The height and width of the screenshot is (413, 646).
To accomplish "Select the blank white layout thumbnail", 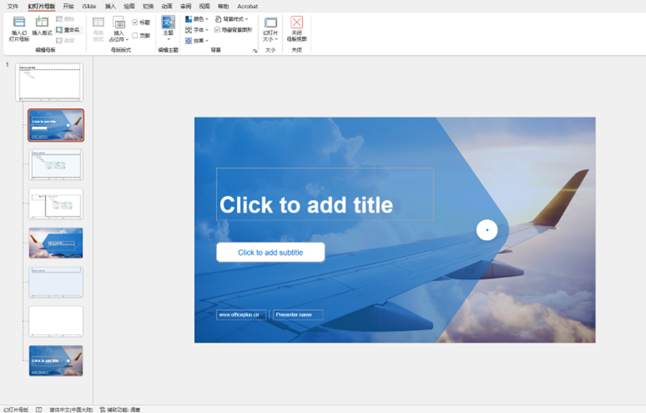I will click(x=56, y=322).
